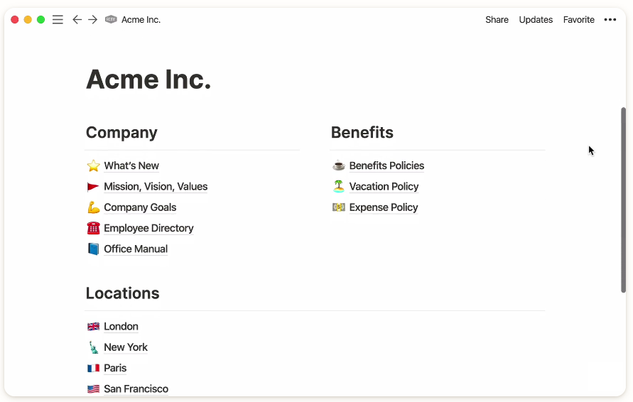This screenshot has width=633, height=402.
Task: Open the sidebar hamburger menu
Action: coord(58,19)
